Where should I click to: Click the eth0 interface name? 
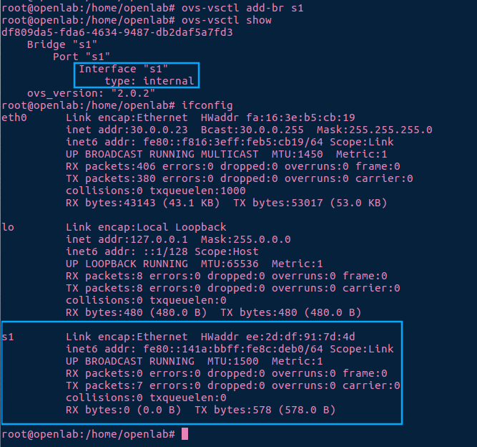coord(14,117)
